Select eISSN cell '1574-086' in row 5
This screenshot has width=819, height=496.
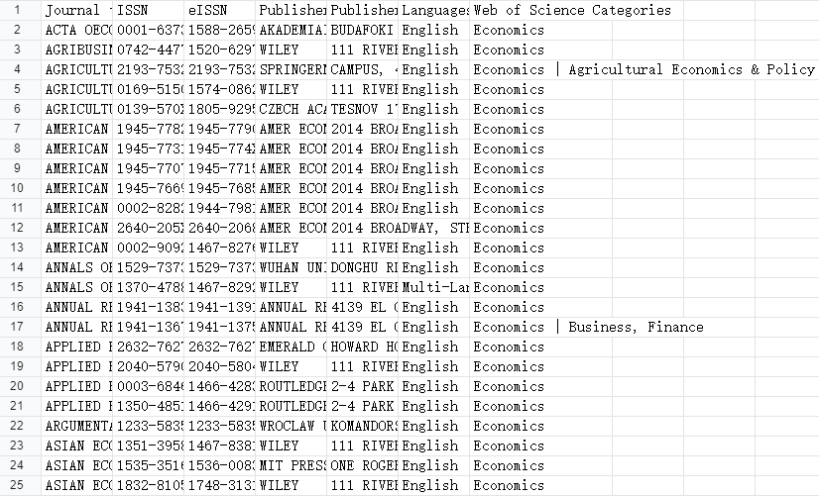(220, 89)
